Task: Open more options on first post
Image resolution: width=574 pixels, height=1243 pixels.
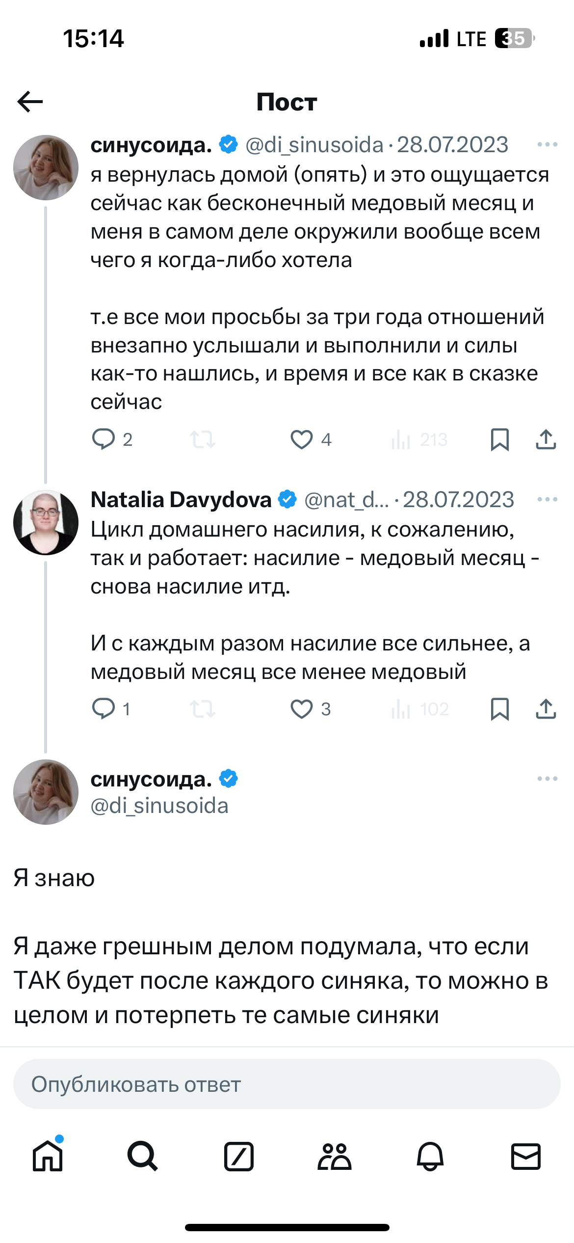Action: 547,145
